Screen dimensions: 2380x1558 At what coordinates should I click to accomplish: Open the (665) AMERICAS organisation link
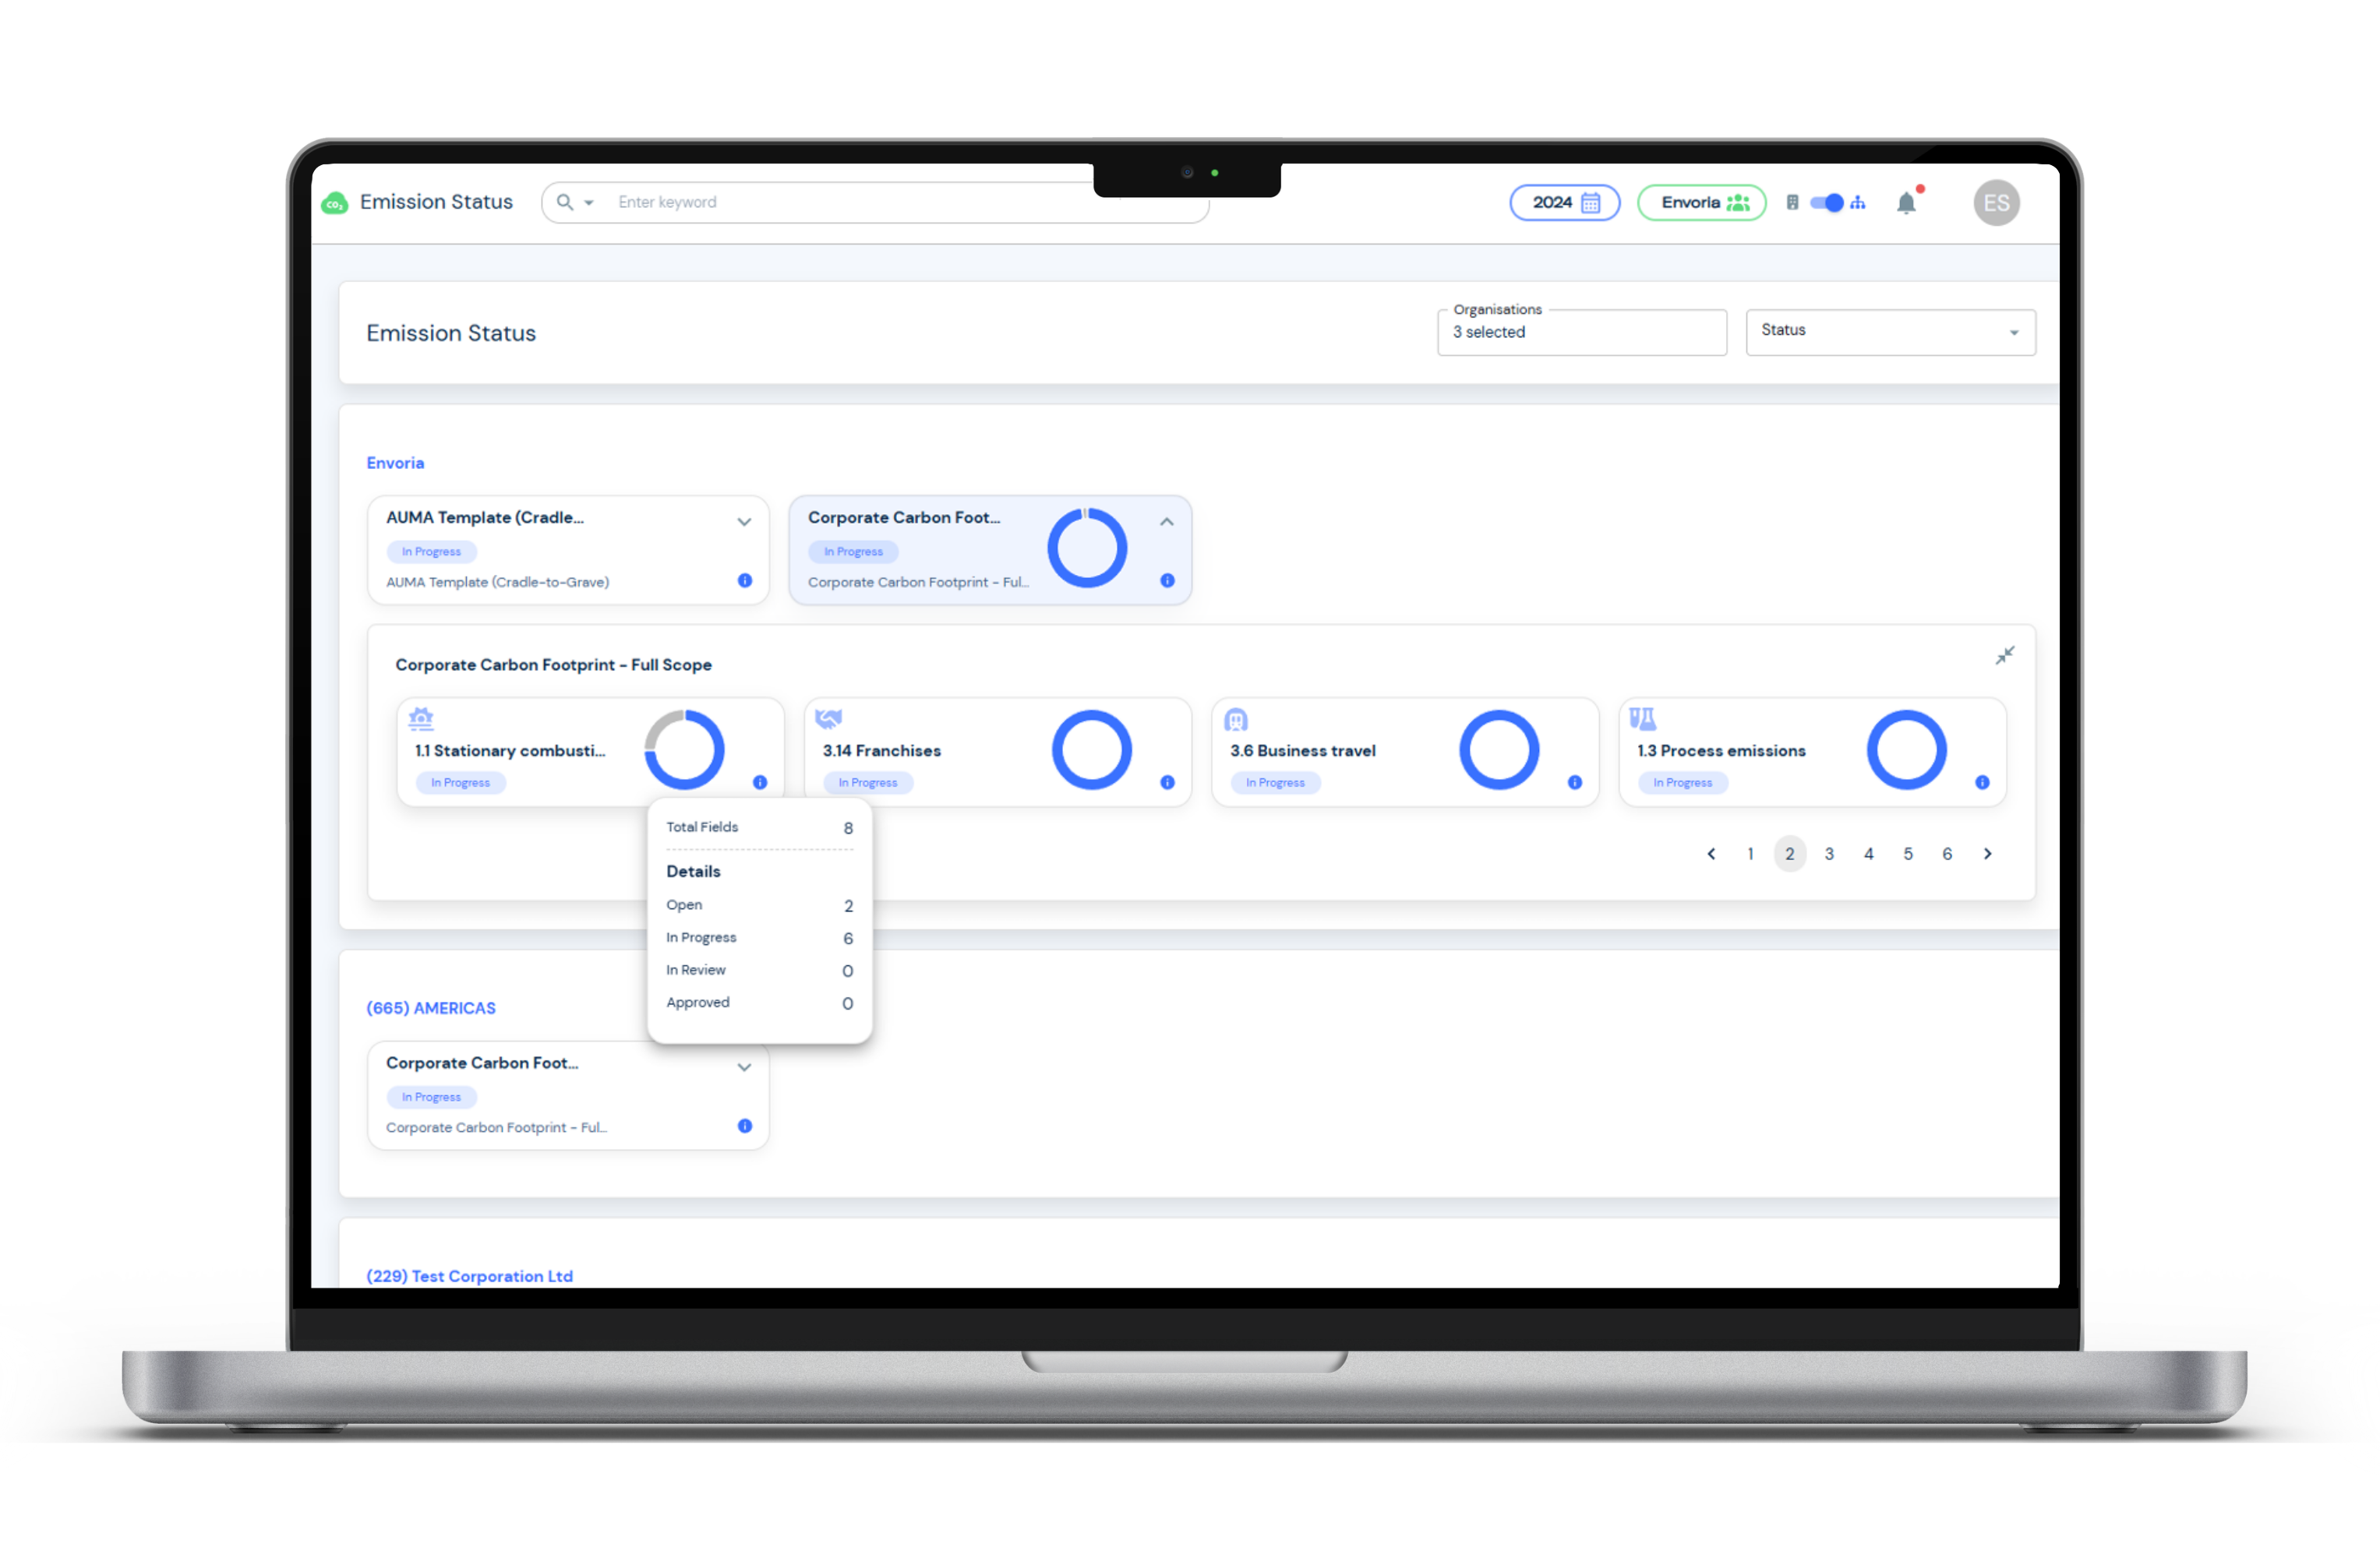(x=431, y=1007)
